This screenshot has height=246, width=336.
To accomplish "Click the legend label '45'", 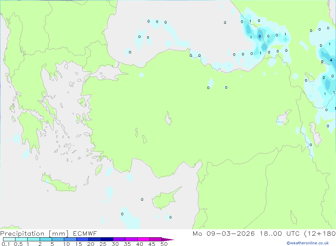I will [152, 244].
